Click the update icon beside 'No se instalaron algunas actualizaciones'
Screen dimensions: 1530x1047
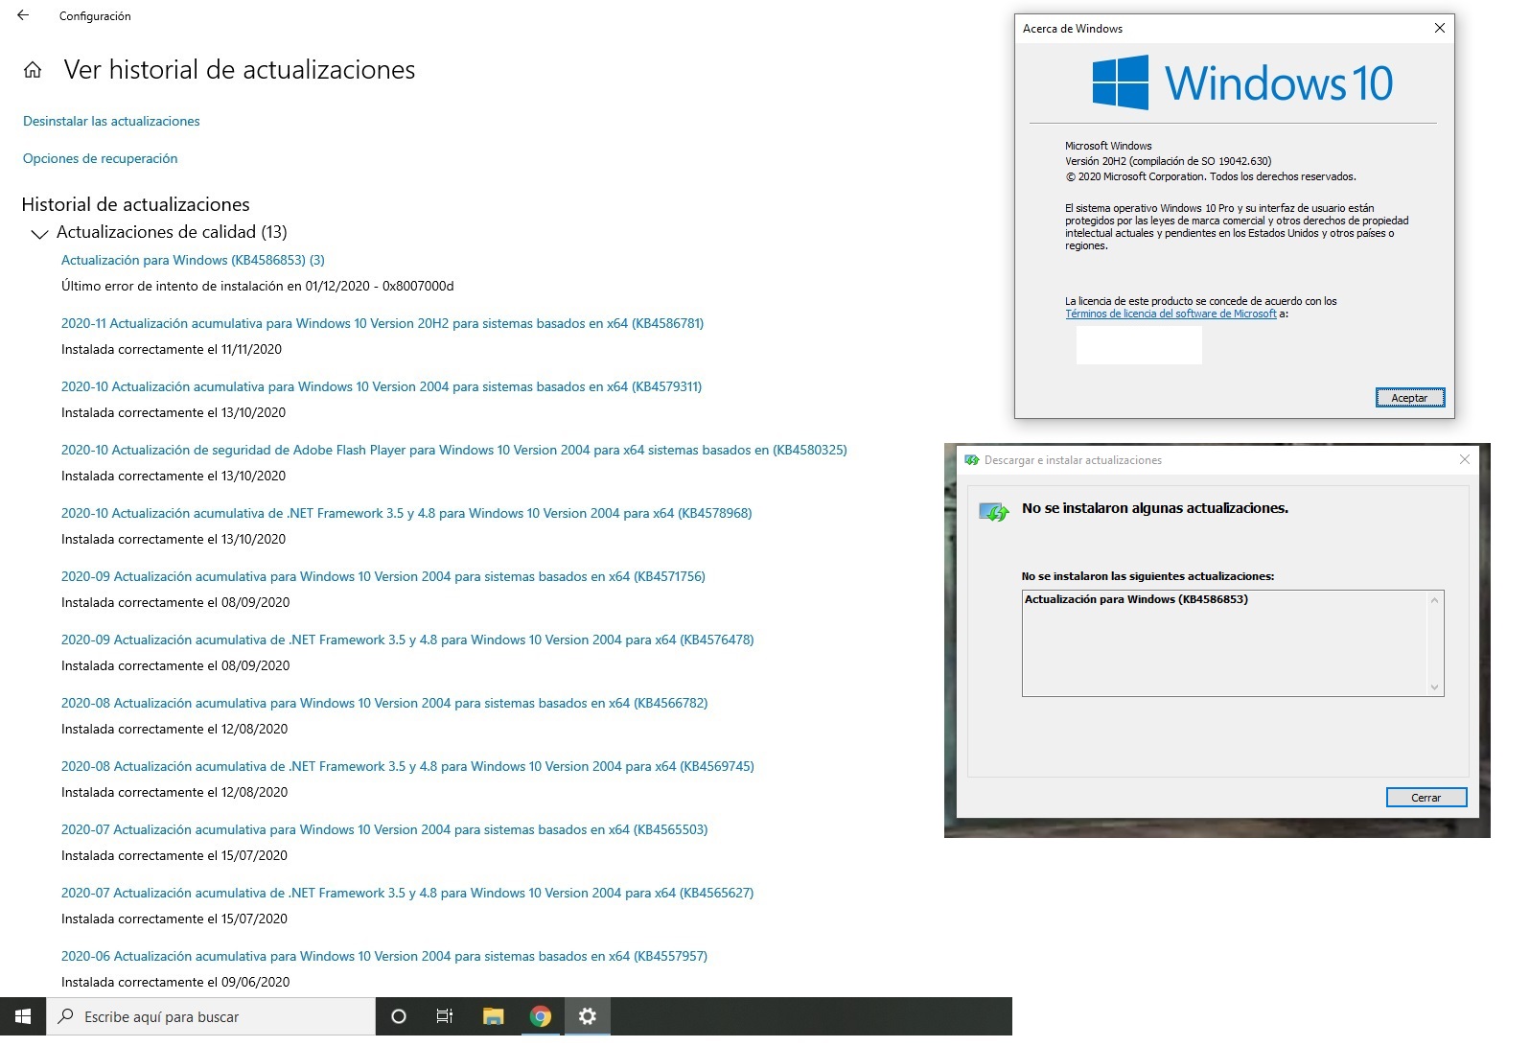pyautogui.click(x=994, y=512)
